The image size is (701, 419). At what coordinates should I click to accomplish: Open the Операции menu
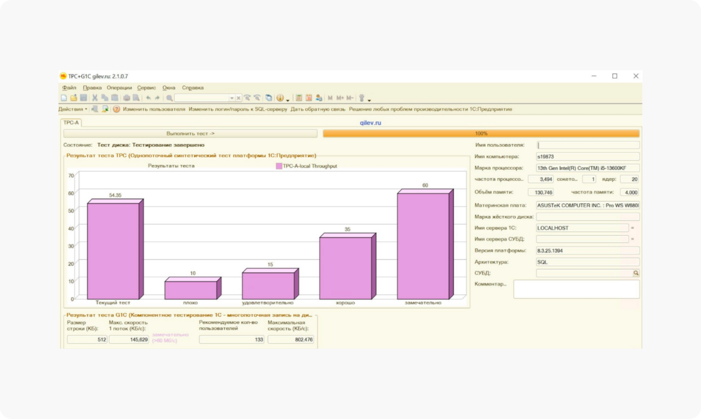coord(119,88)
